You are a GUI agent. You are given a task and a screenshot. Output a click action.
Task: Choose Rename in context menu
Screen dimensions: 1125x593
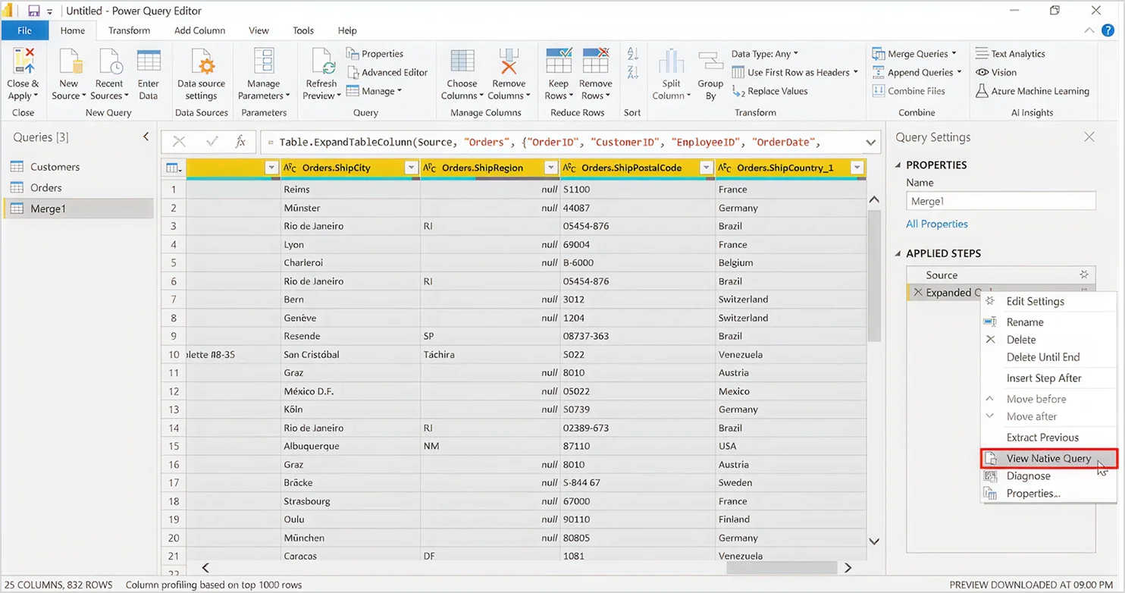pos(1048,322)
